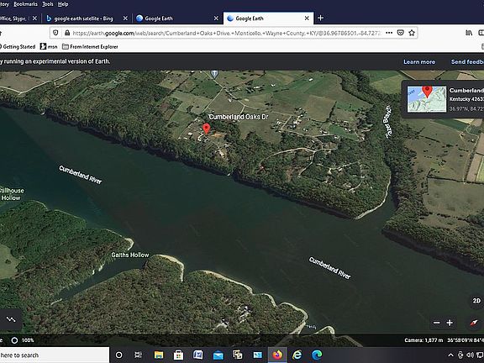The image size is (484, 363).
Task: Open the Tools menu
Action: pos(48,4)
